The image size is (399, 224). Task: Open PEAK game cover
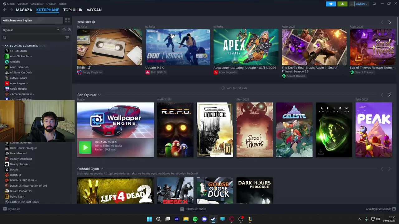point(374,130)
